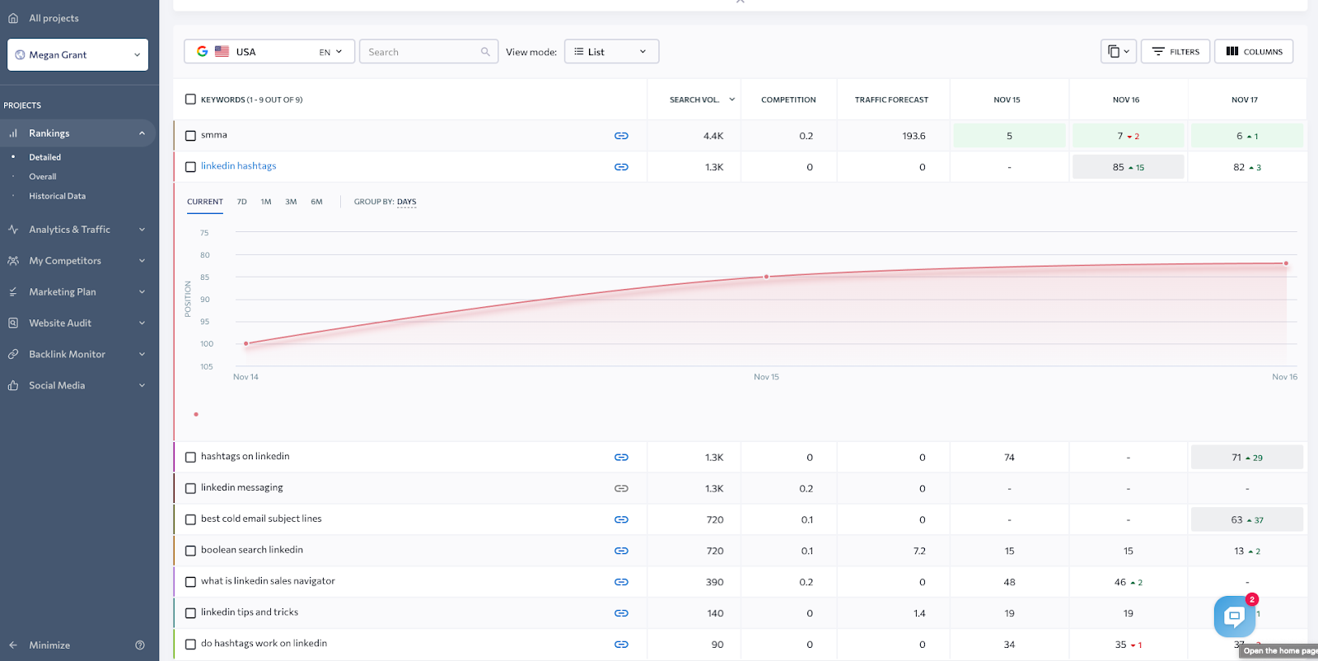Click the Analytics & Traffic pulse icon
Viewport: 1318px width, 661px height.
click(x=13, y=230)
